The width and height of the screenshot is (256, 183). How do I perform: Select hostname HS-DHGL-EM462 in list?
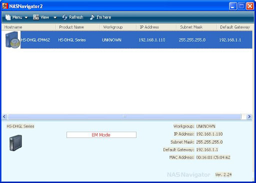35,40
